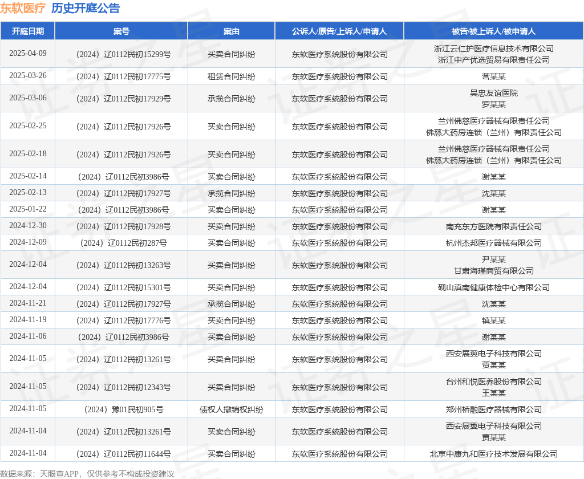
Task: Select the date 2024-11-21
Action: coord(28,303)
